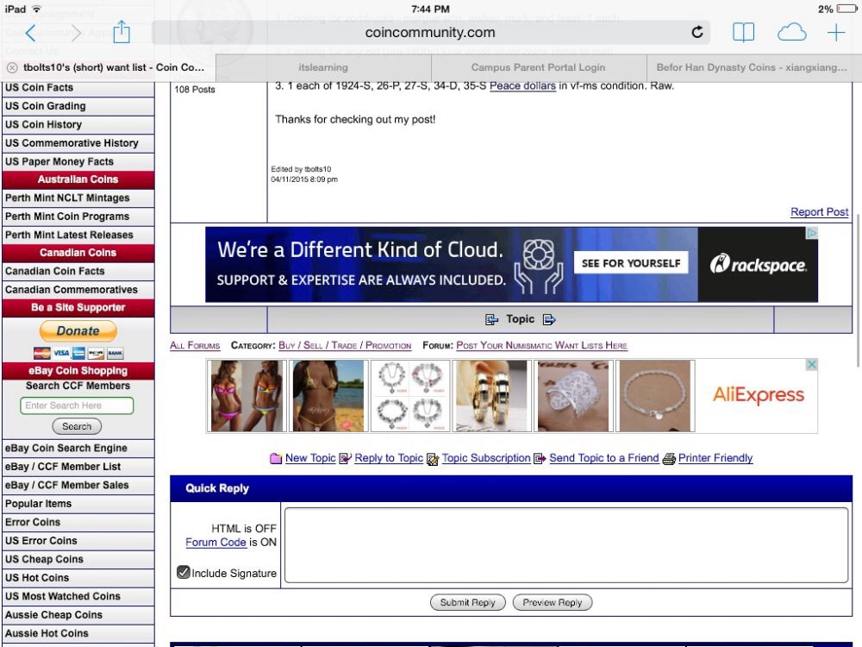Click the Quick Reply text area
This screenshot has width=862, height=647.
click(566, 545)
